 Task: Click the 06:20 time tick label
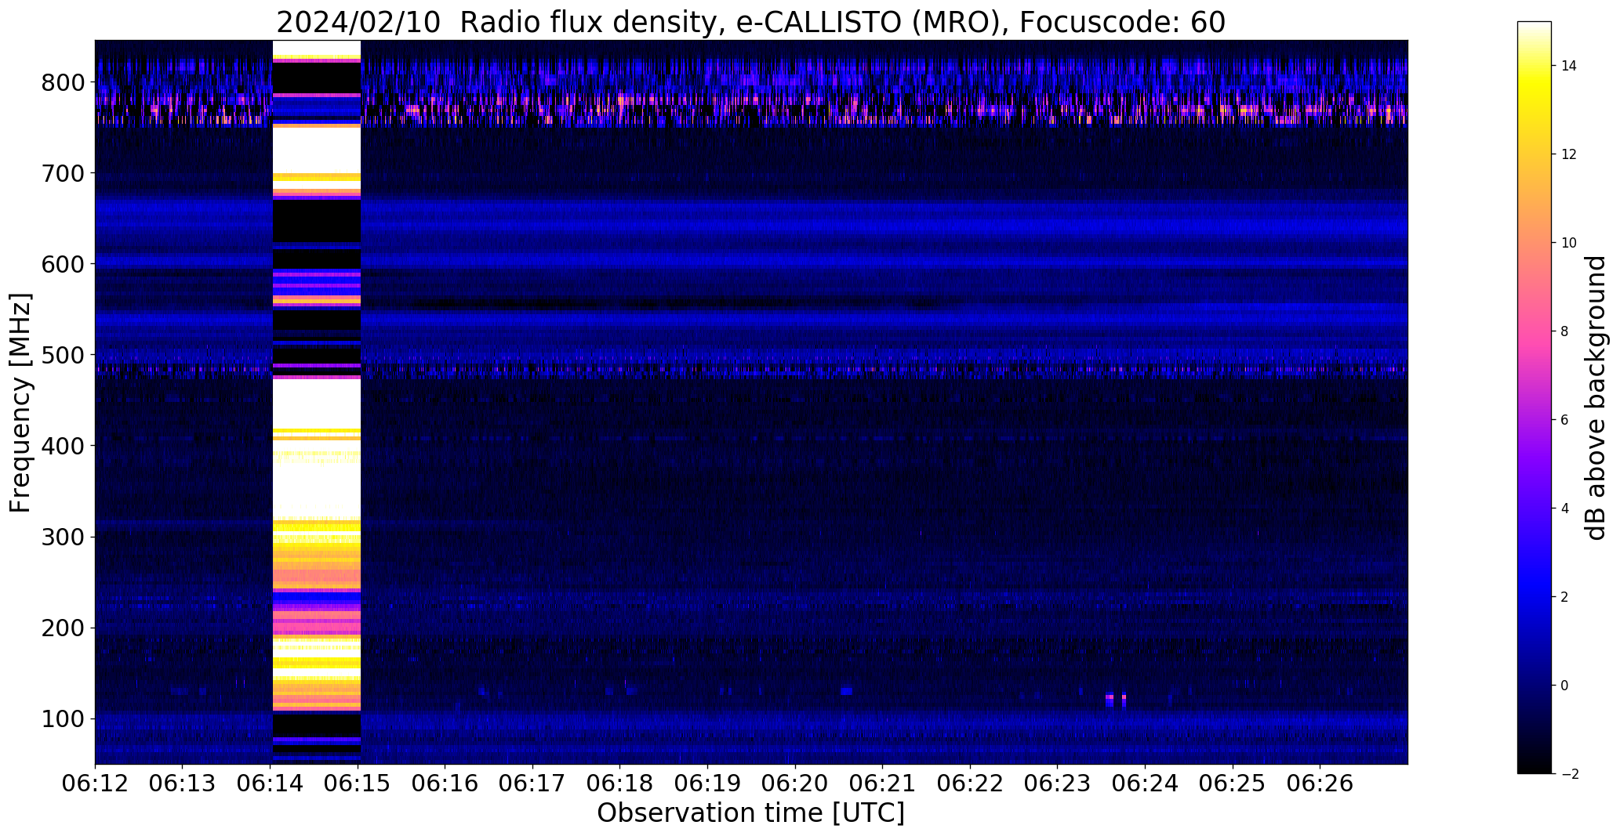click(795, 784)
